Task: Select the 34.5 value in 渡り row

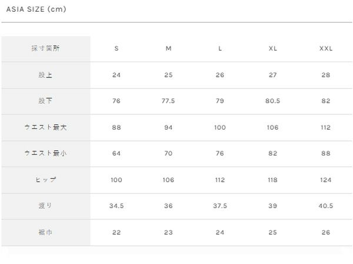Action: pos(116,206)
